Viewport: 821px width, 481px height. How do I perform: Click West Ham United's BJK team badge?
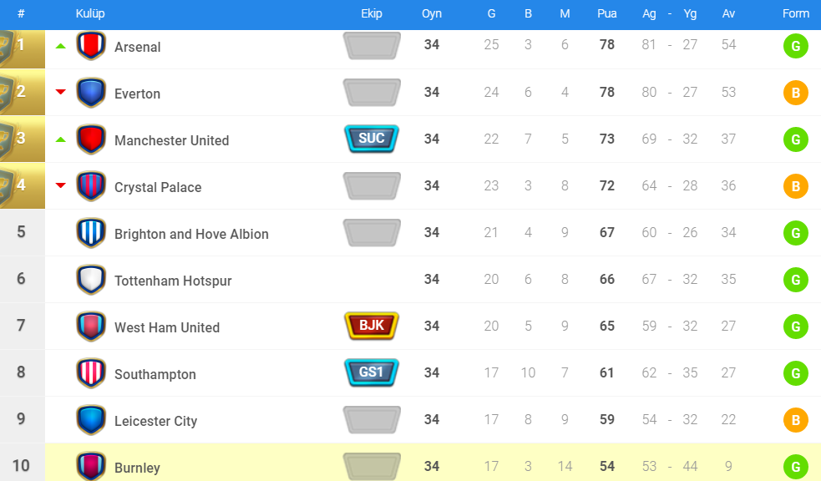(372, 326)
